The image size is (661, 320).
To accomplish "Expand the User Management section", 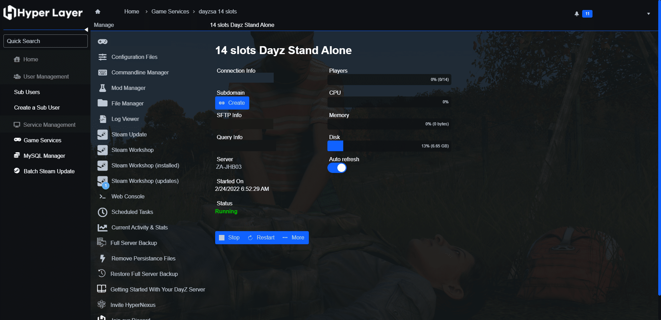I will click(x=45, y=76).
